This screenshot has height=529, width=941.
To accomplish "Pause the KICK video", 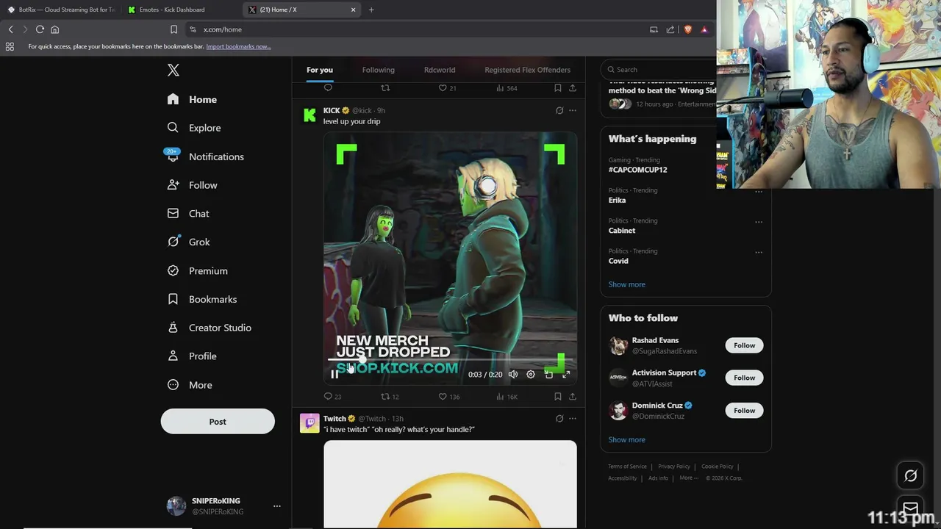I will click(334, 374).
